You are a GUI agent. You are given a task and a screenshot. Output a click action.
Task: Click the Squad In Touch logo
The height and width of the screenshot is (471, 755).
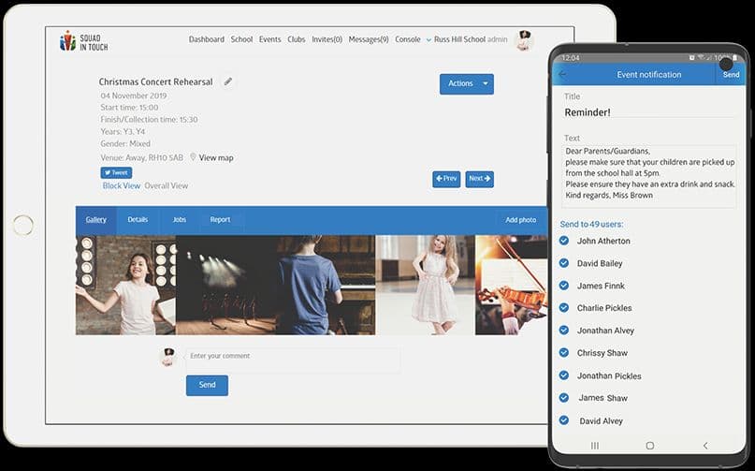84,41
